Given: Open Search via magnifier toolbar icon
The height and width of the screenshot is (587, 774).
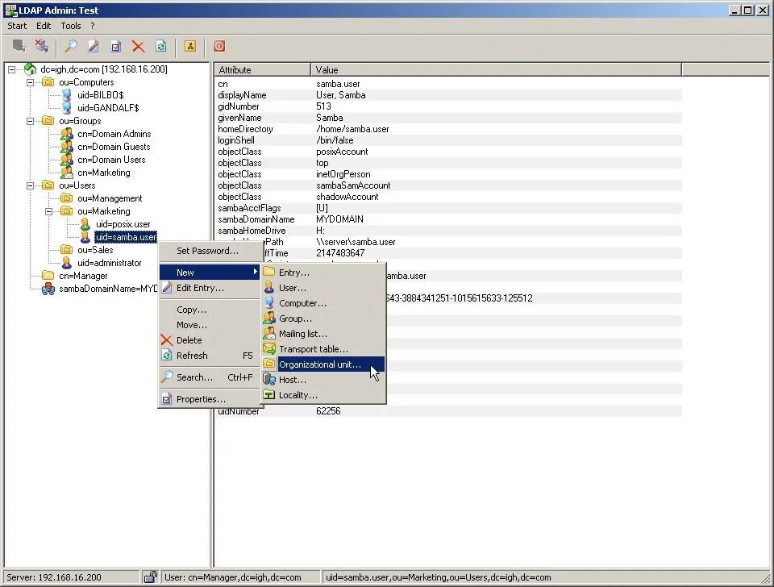Looking at the screenshot, I should coord(71,47).
